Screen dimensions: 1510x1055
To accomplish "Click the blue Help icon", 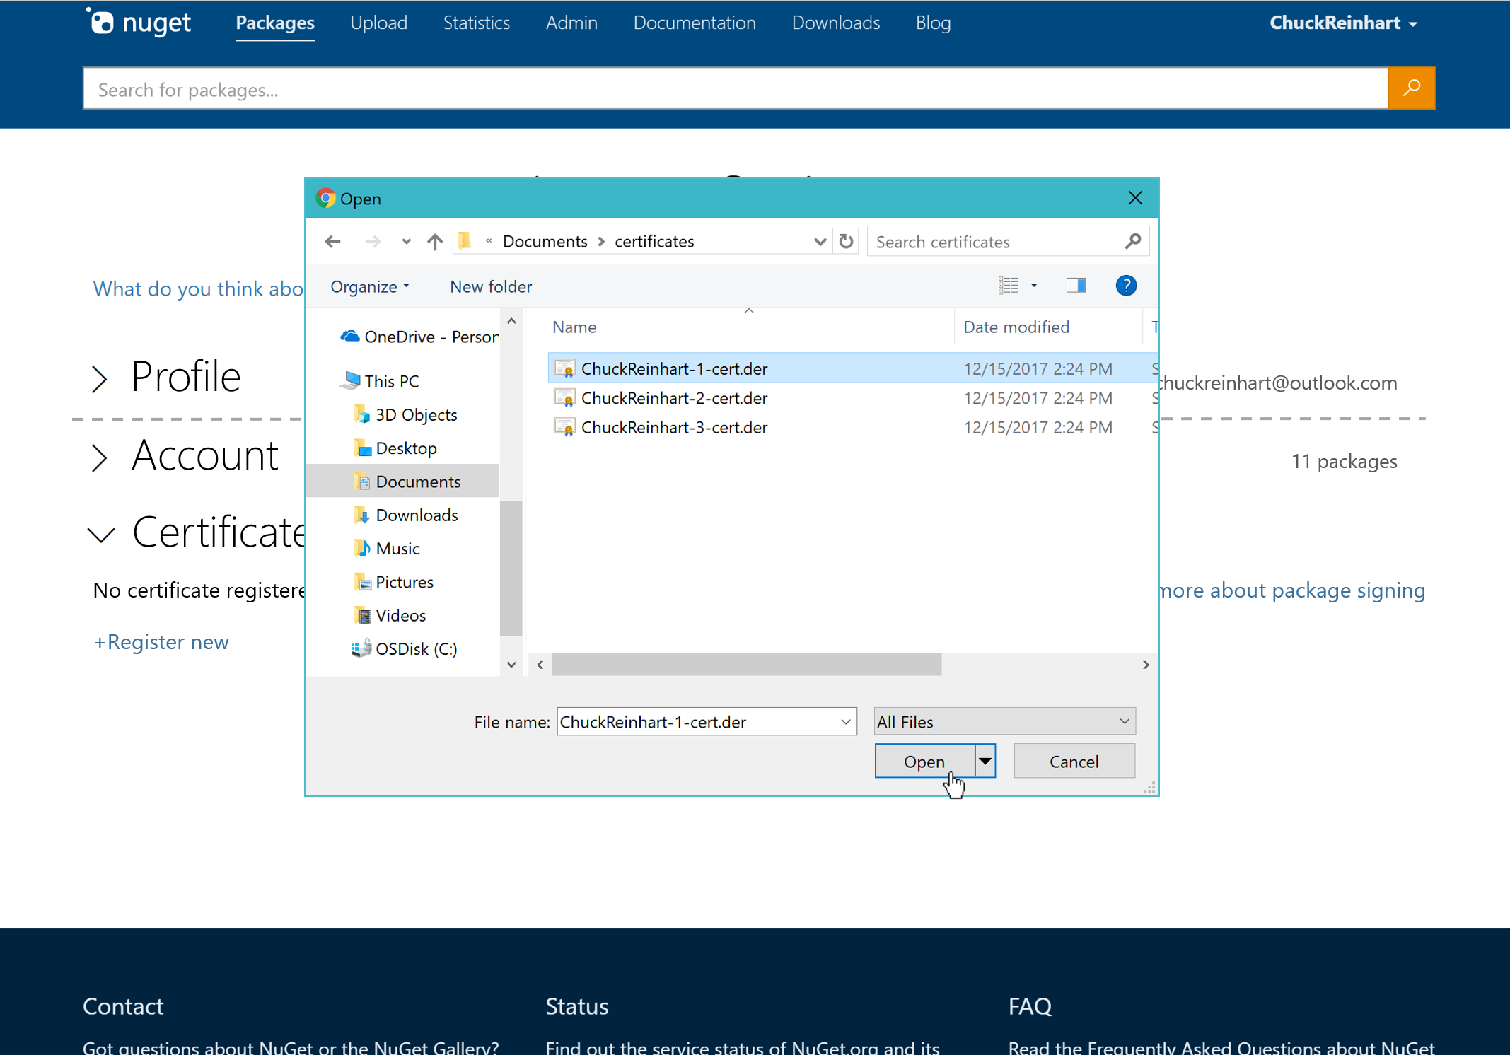I will pos(1126,286).
